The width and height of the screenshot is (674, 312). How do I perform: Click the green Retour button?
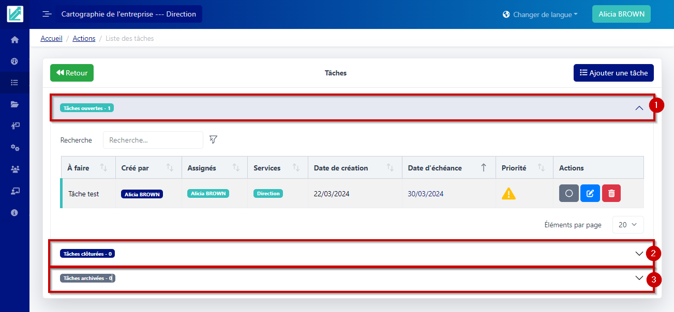[x=72, y=73]
